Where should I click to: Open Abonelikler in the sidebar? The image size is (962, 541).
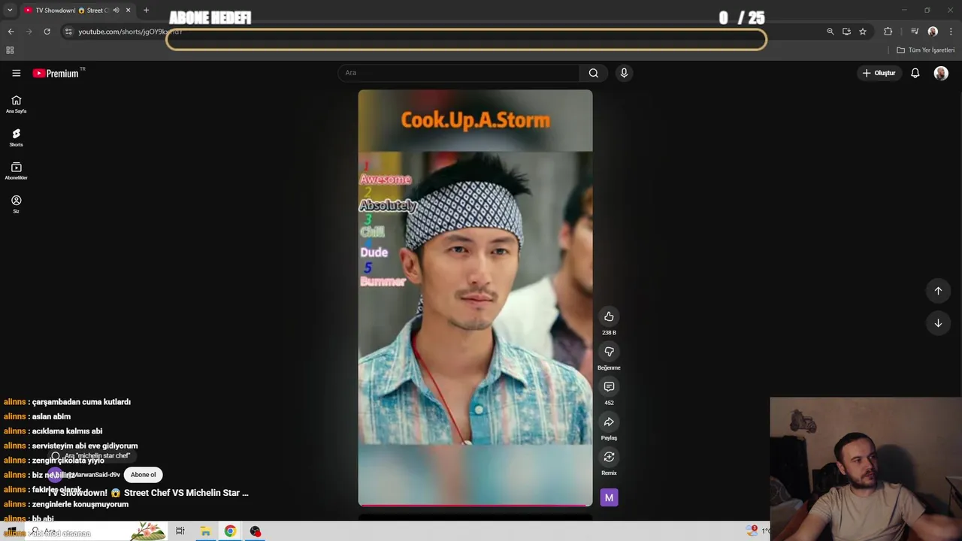pos(16,171)
